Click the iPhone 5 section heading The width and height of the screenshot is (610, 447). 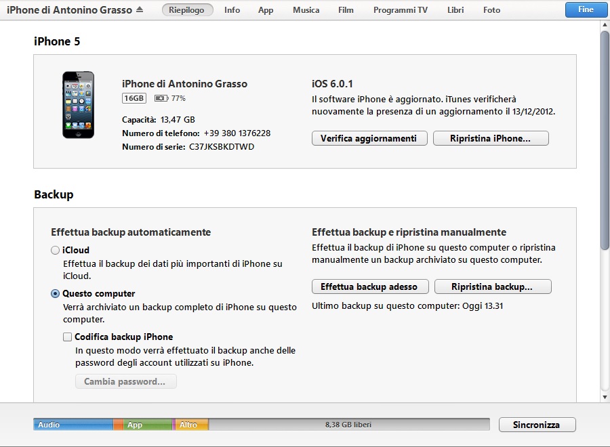point(57,41)
